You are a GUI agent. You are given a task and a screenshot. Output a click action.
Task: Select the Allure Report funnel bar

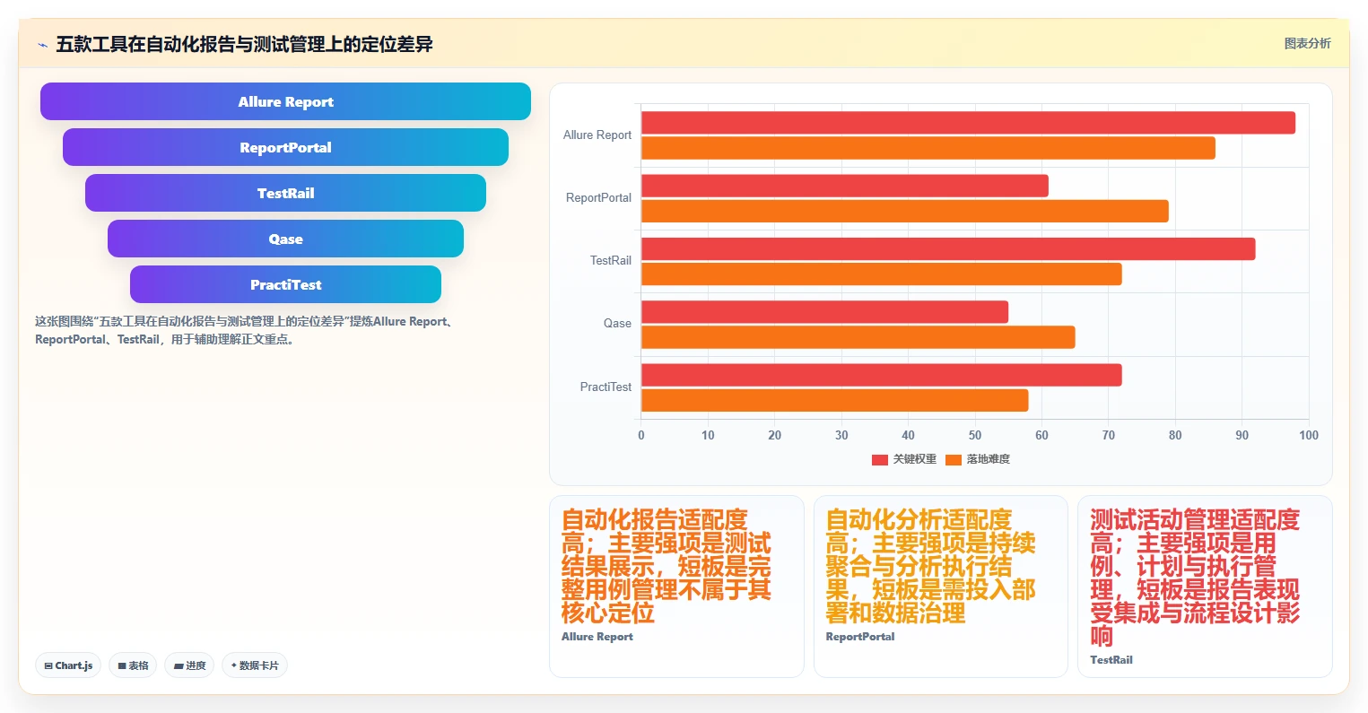coord(285,101)
